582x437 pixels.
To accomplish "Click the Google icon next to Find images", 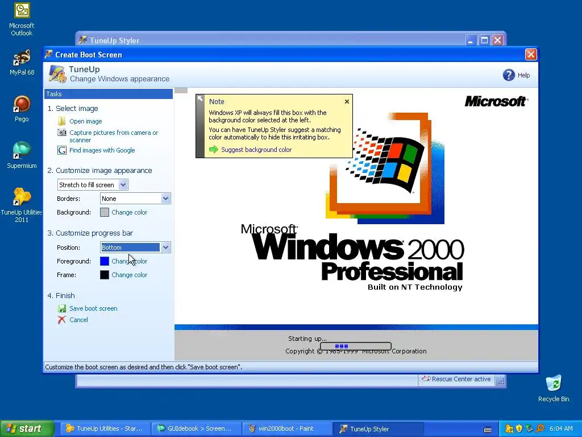I will coord(61,150).
